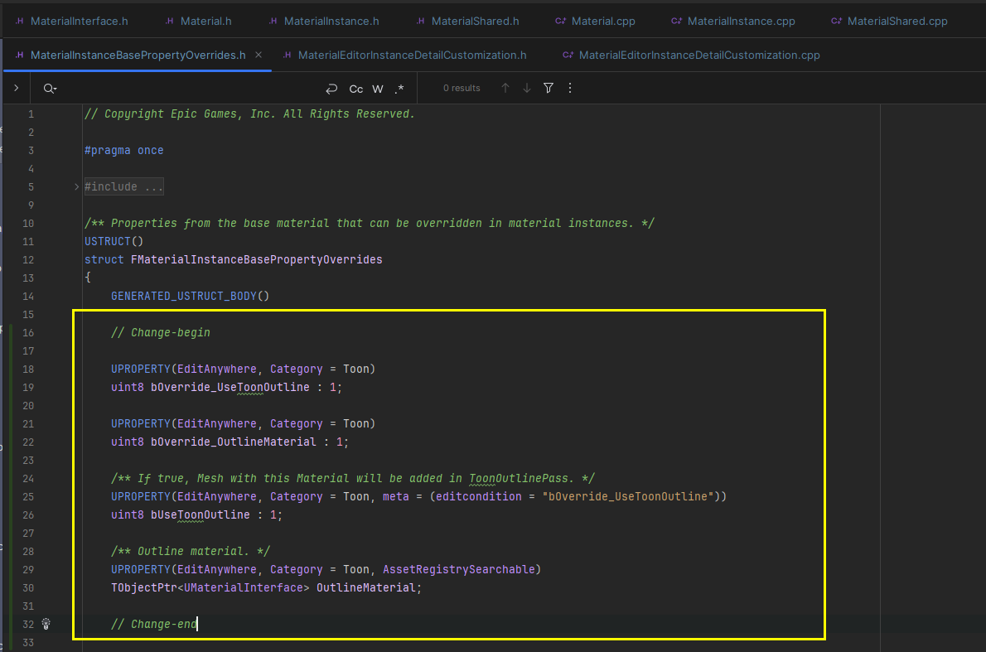Click the header file icon on MaterialInterface.h tab
The width and height of the screenshot is (986, 652).
pos(19,20)
